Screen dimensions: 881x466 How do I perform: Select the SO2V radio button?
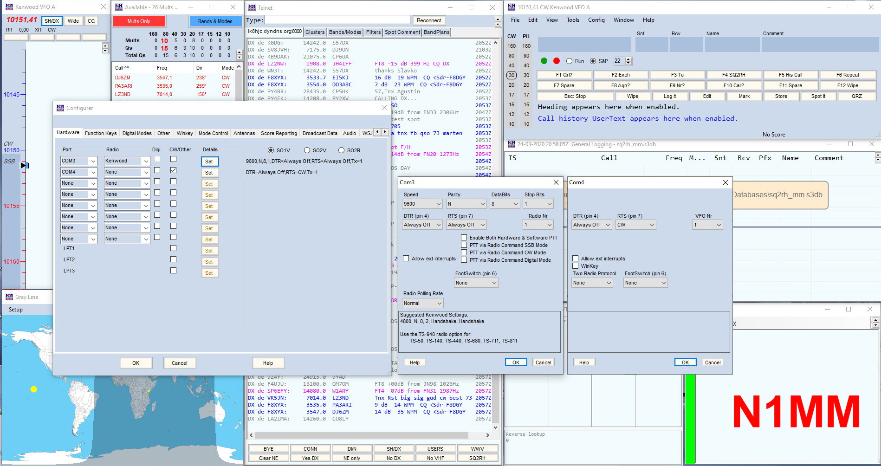pyautogui.click(x=307, y=150)
